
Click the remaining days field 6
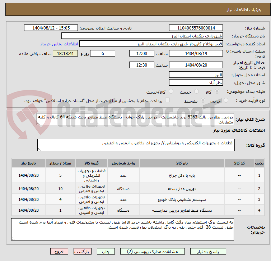103,53
